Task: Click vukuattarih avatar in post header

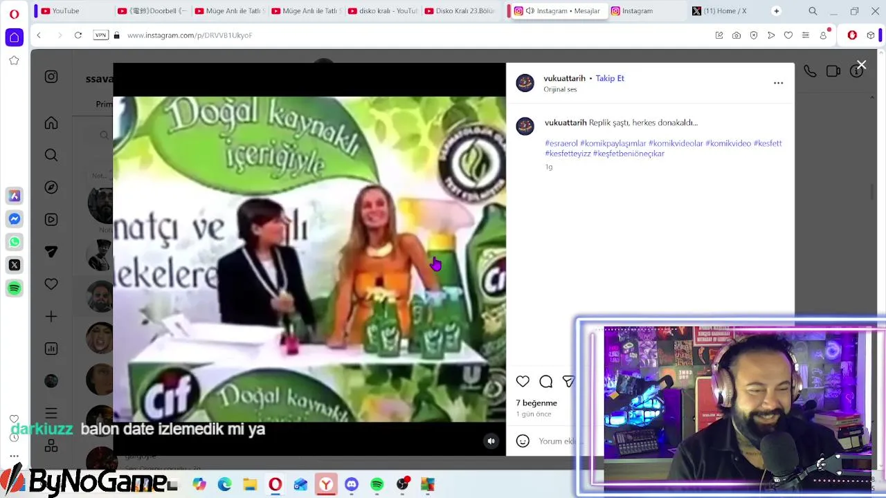Action: [525, 83]
